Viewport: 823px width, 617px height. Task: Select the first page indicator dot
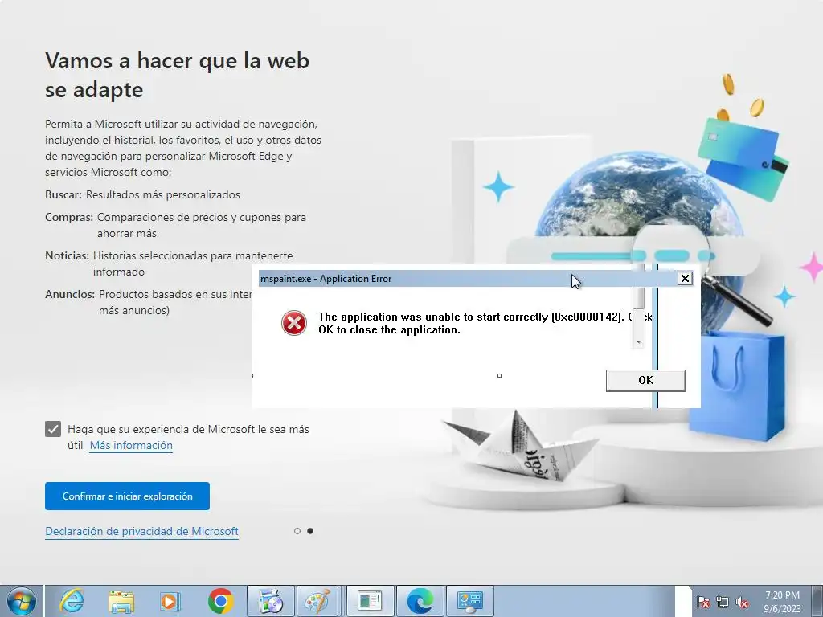click(x=297, y=531)
